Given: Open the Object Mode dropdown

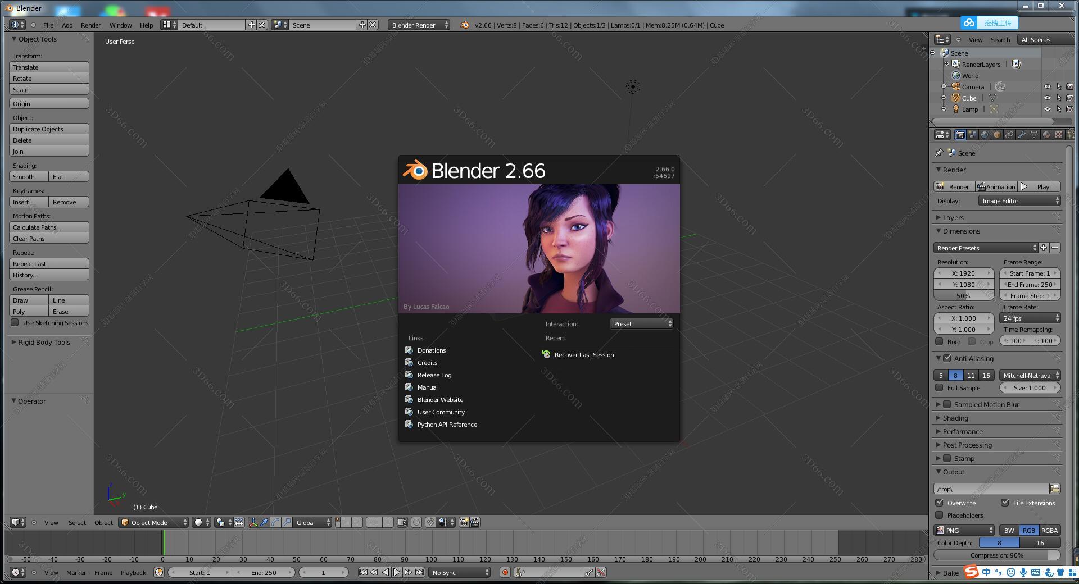Looking at the screenshot, I should tap(153, 523).
